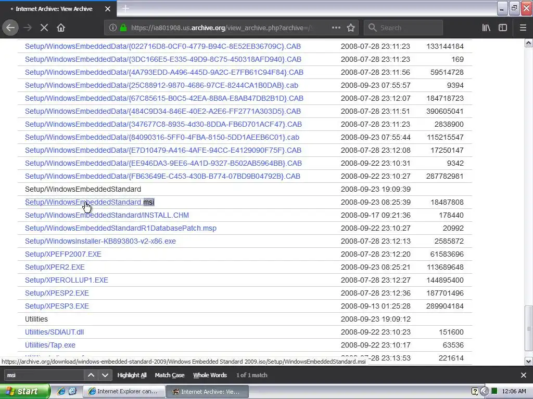Open Setup/XPER2.EXE link
This screenshot has width=533, height=399.
(x=55, y=267)
